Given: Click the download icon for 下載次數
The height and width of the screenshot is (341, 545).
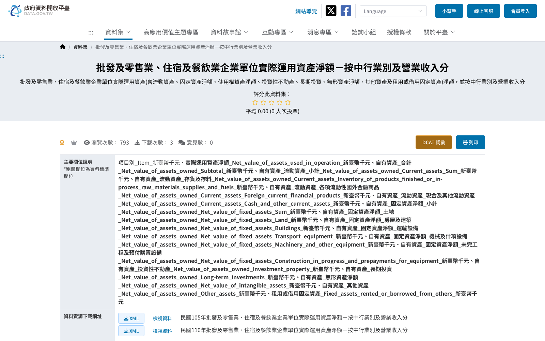Looking at the screenshot, I should [137, 143].
